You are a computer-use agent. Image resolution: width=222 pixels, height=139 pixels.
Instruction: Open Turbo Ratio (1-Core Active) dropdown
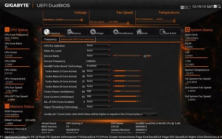[x=98, y=71]
